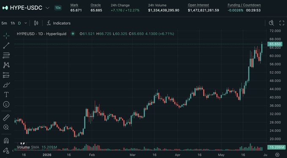This screenshot has height=158, width=287.
Task: Click the H66.725 high value
Action: coord(104,34)
